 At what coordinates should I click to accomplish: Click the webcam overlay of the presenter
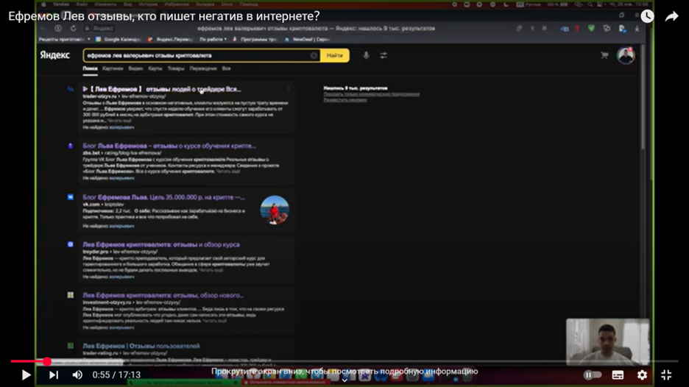tap(608, 341)
